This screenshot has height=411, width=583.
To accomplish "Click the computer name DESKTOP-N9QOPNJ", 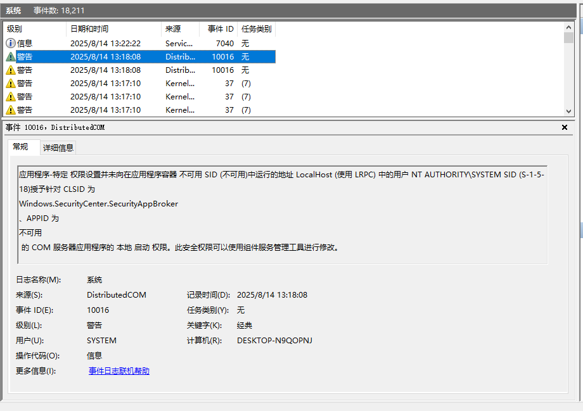I will coord(274,341).
